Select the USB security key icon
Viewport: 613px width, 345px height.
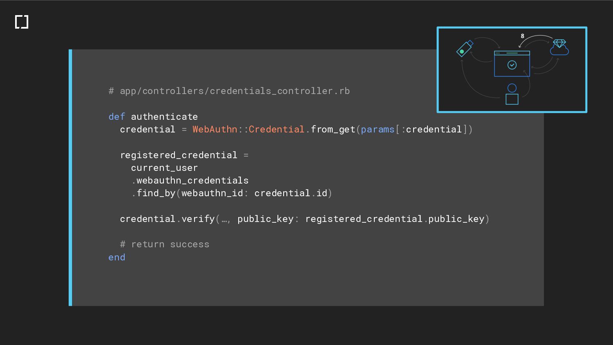coord(465,48)
